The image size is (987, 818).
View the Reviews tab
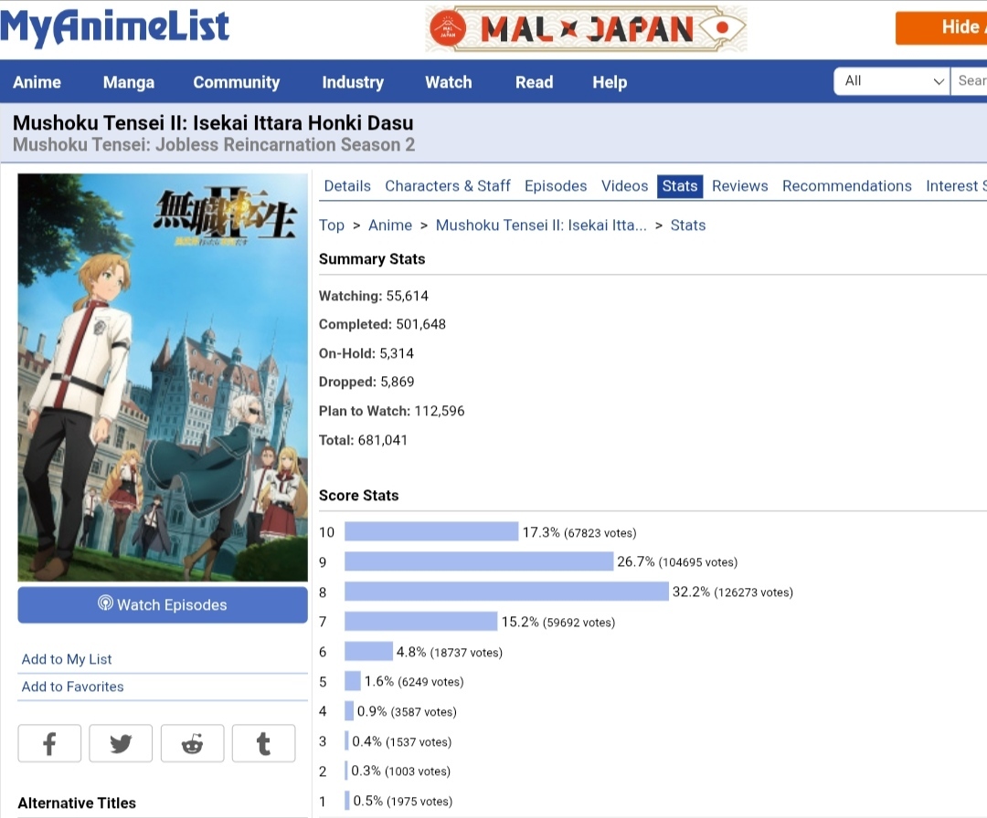[739, 186]
